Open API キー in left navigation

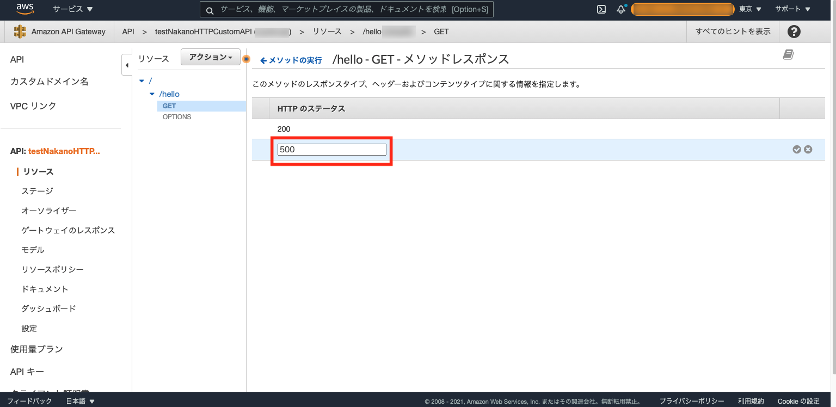pos(27,372)
